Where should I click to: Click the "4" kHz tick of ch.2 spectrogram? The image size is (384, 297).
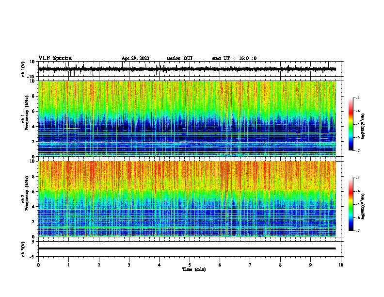click(x=34, y=207)
